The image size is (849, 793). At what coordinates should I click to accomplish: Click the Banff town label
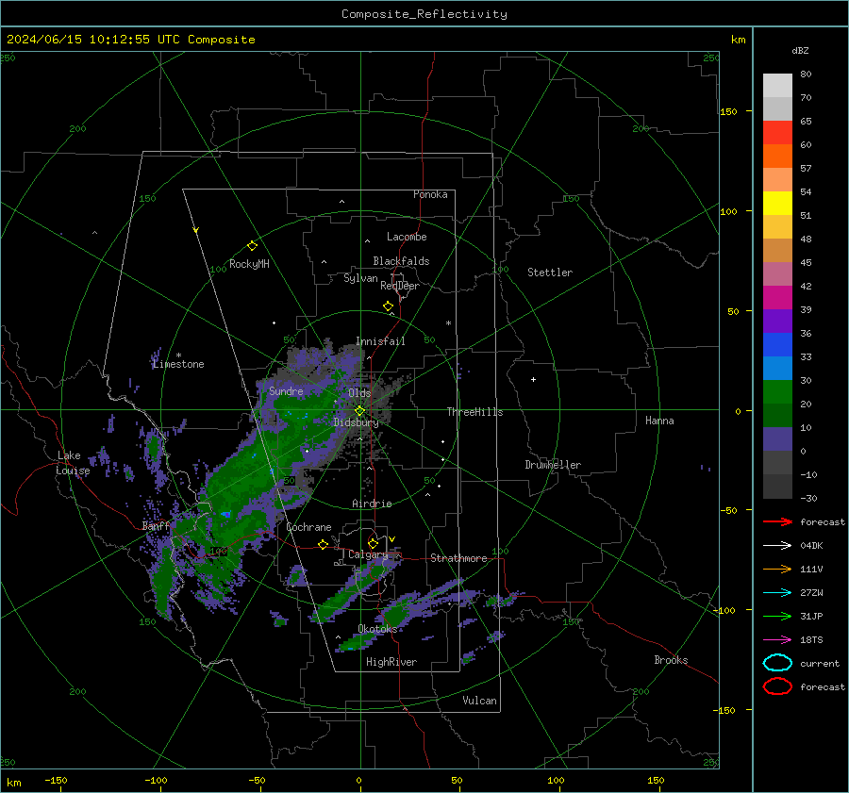[x=156, y=526]
